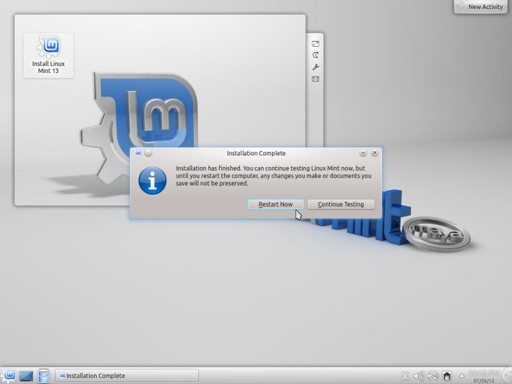
Task: Minimize the Installation Complete dialog
Action: tap(363, 153)
